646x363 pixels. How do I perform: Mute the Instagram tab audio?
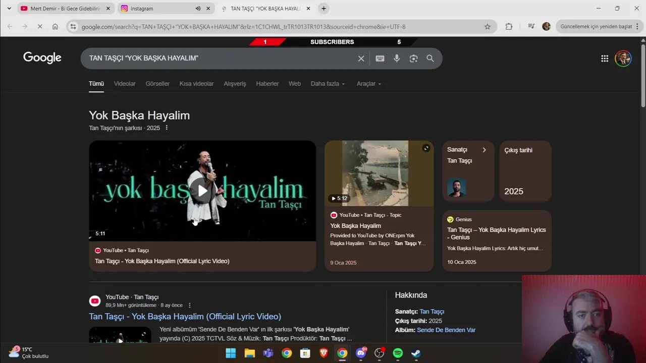(198, 9)
